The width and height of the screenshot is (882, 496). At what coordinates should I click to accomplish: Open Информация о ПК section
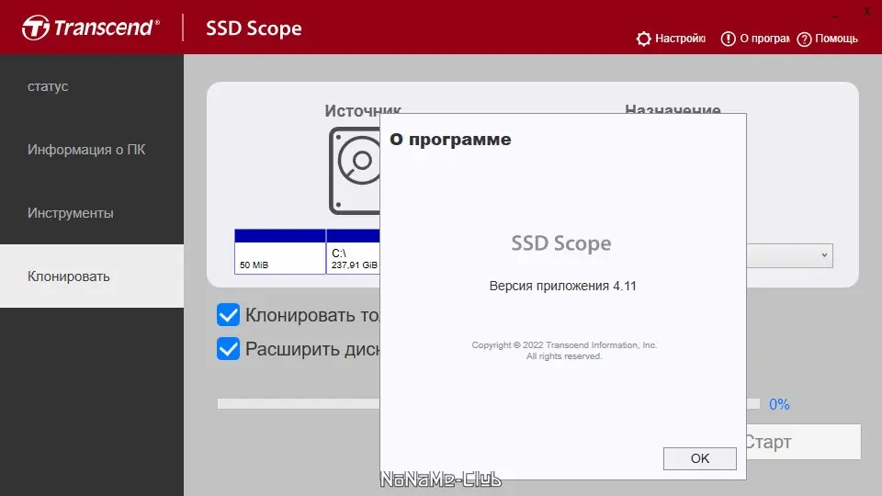click(x=92, y=150)
